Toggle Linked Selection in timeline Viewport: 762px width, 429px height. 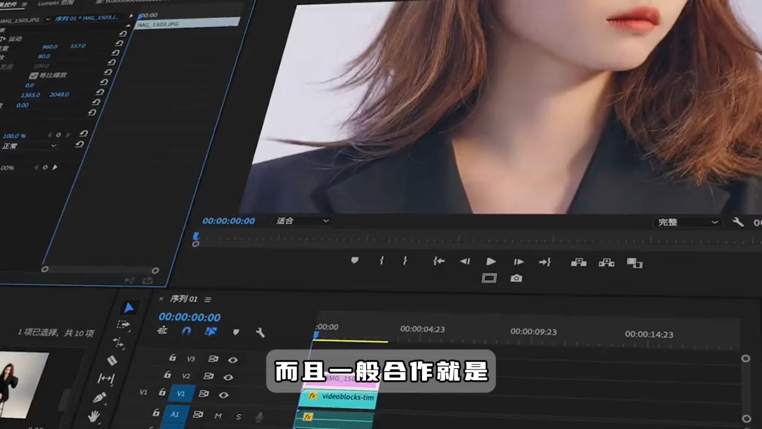tap(211, 331)
